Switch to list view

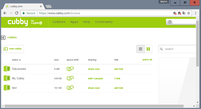[141, 49]
